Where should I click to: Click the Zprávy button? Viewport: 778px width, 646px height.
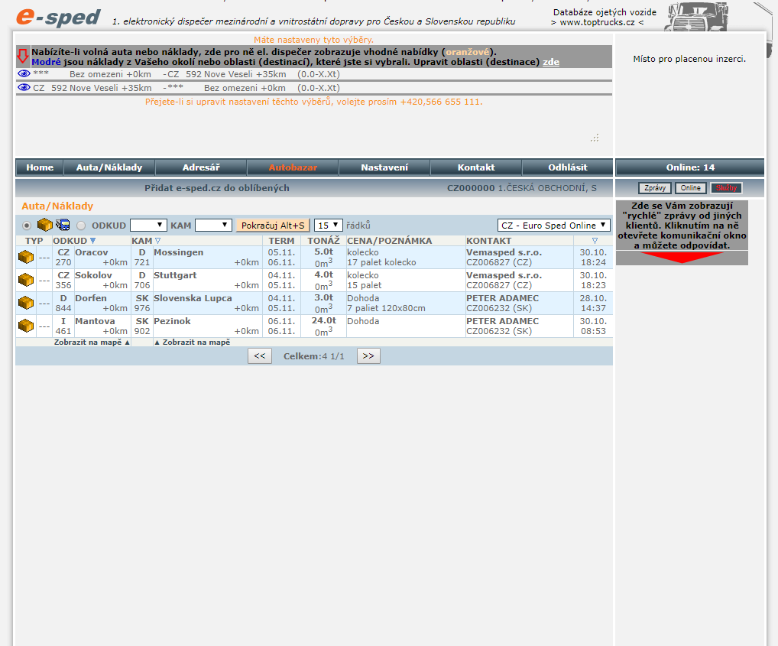[655, 188]
